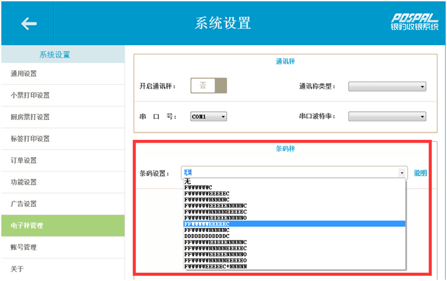Expand the 串口波特率 dropdown
The width and height of the screenshot is (447, 281).
pos(387,116)
